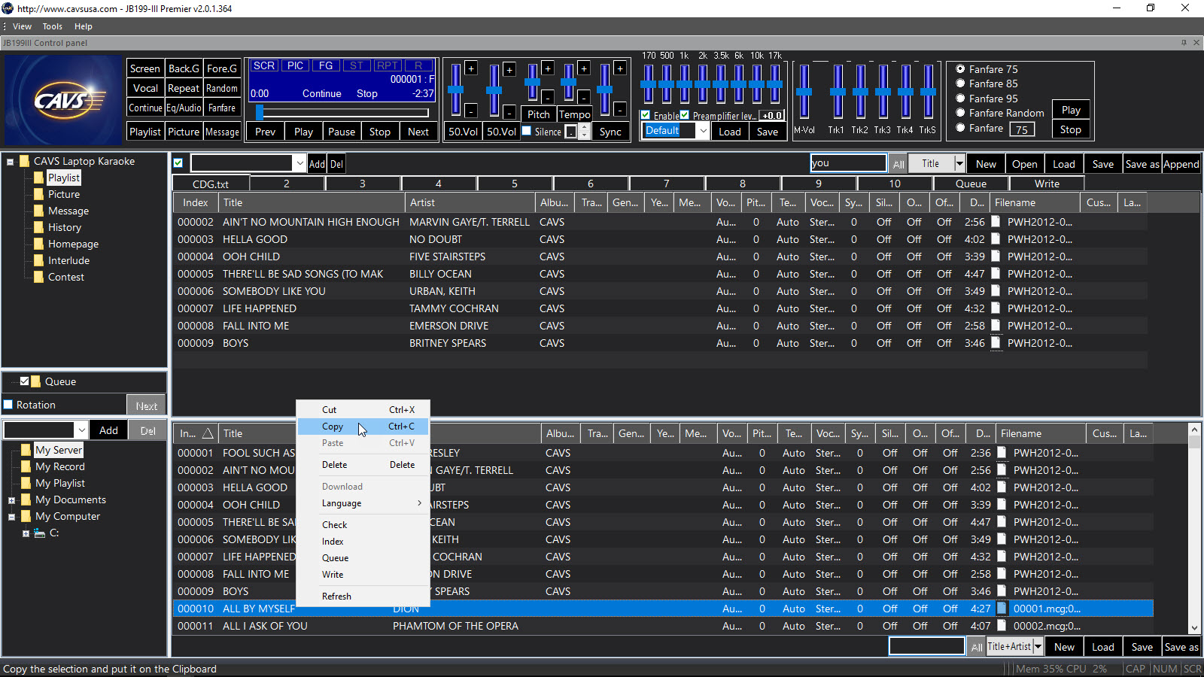Screen dimensions: 1204x677
Task: Open the Language submenu
Action: point(363,503)
